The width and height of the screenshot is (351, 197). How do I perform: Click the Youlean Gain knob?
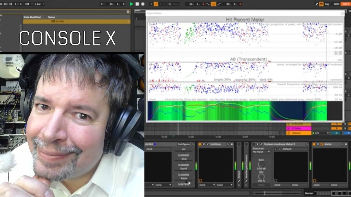tap(261, 164)
